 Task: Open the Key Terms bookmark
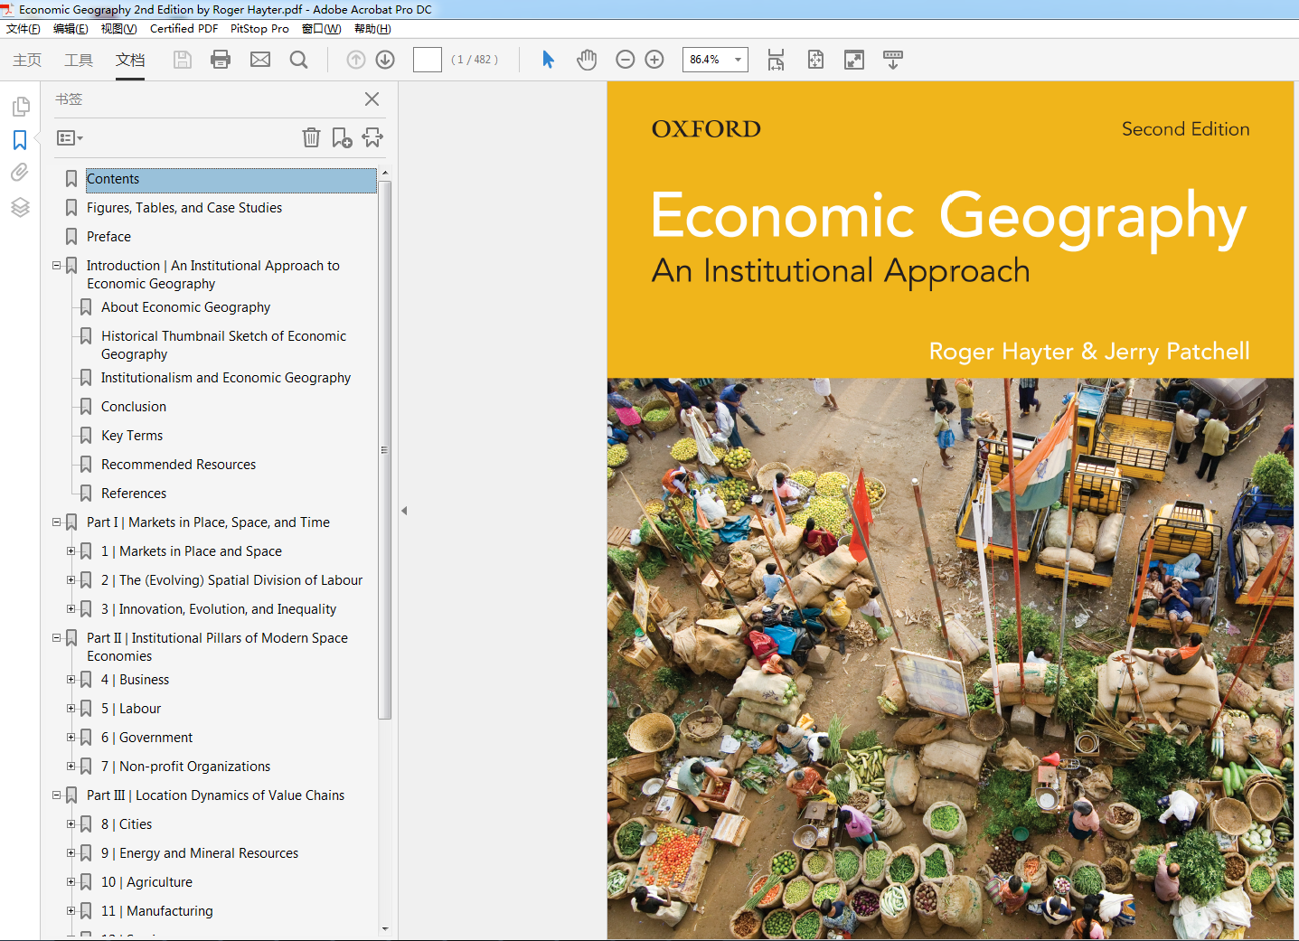tap(132, 436)
